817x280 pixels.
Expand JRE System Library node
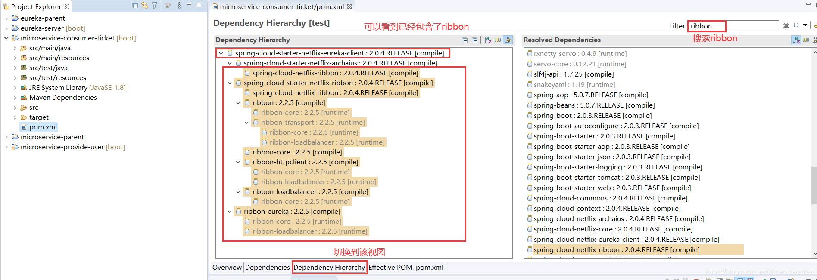(15, 88)
